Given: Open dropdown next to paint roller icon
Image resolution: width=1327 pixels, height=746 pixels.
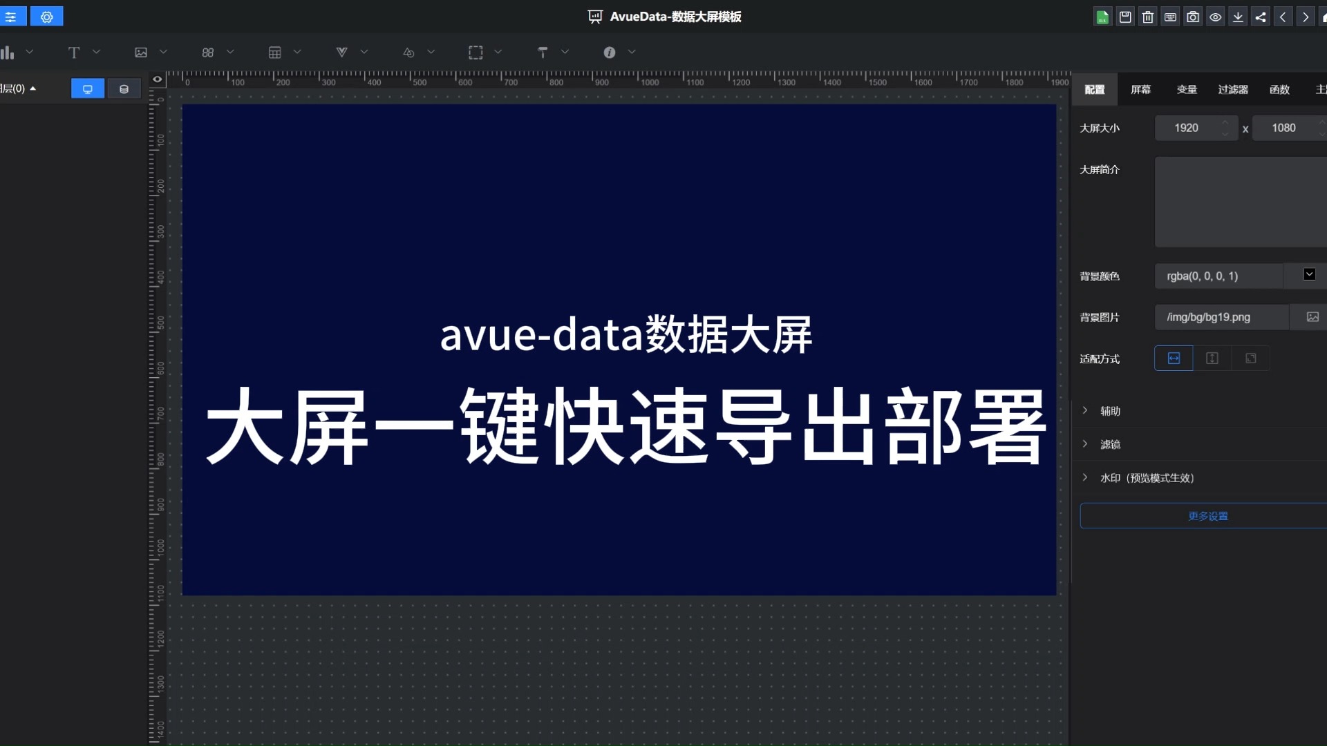Looking at the screenshot, I should click(565, 52).
